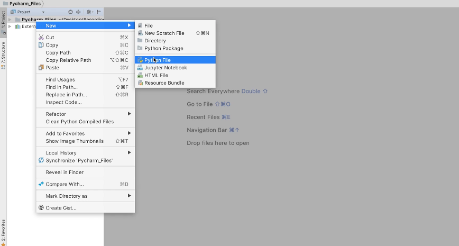This screenshot has height=246, width=459.
Task: Open the Project panel gear settings
Action: 89,12
